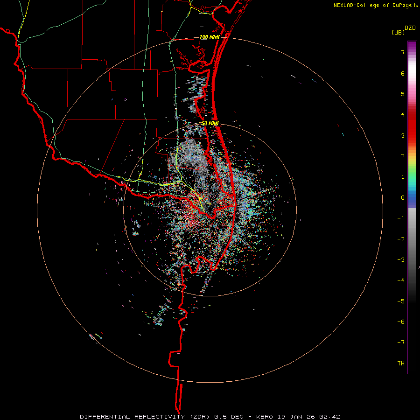
Task: Click the 6 value on color scale
Action: pyautogui.click(x=403, y=73)
